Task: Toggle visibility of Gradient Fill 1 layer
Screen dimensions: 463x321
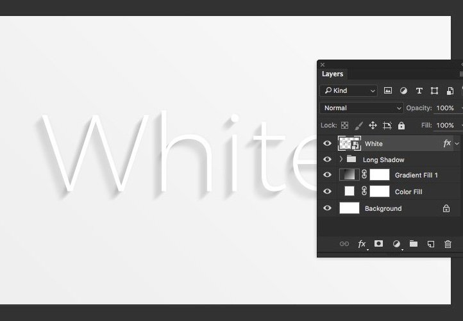Action: [x=328, y=175]
